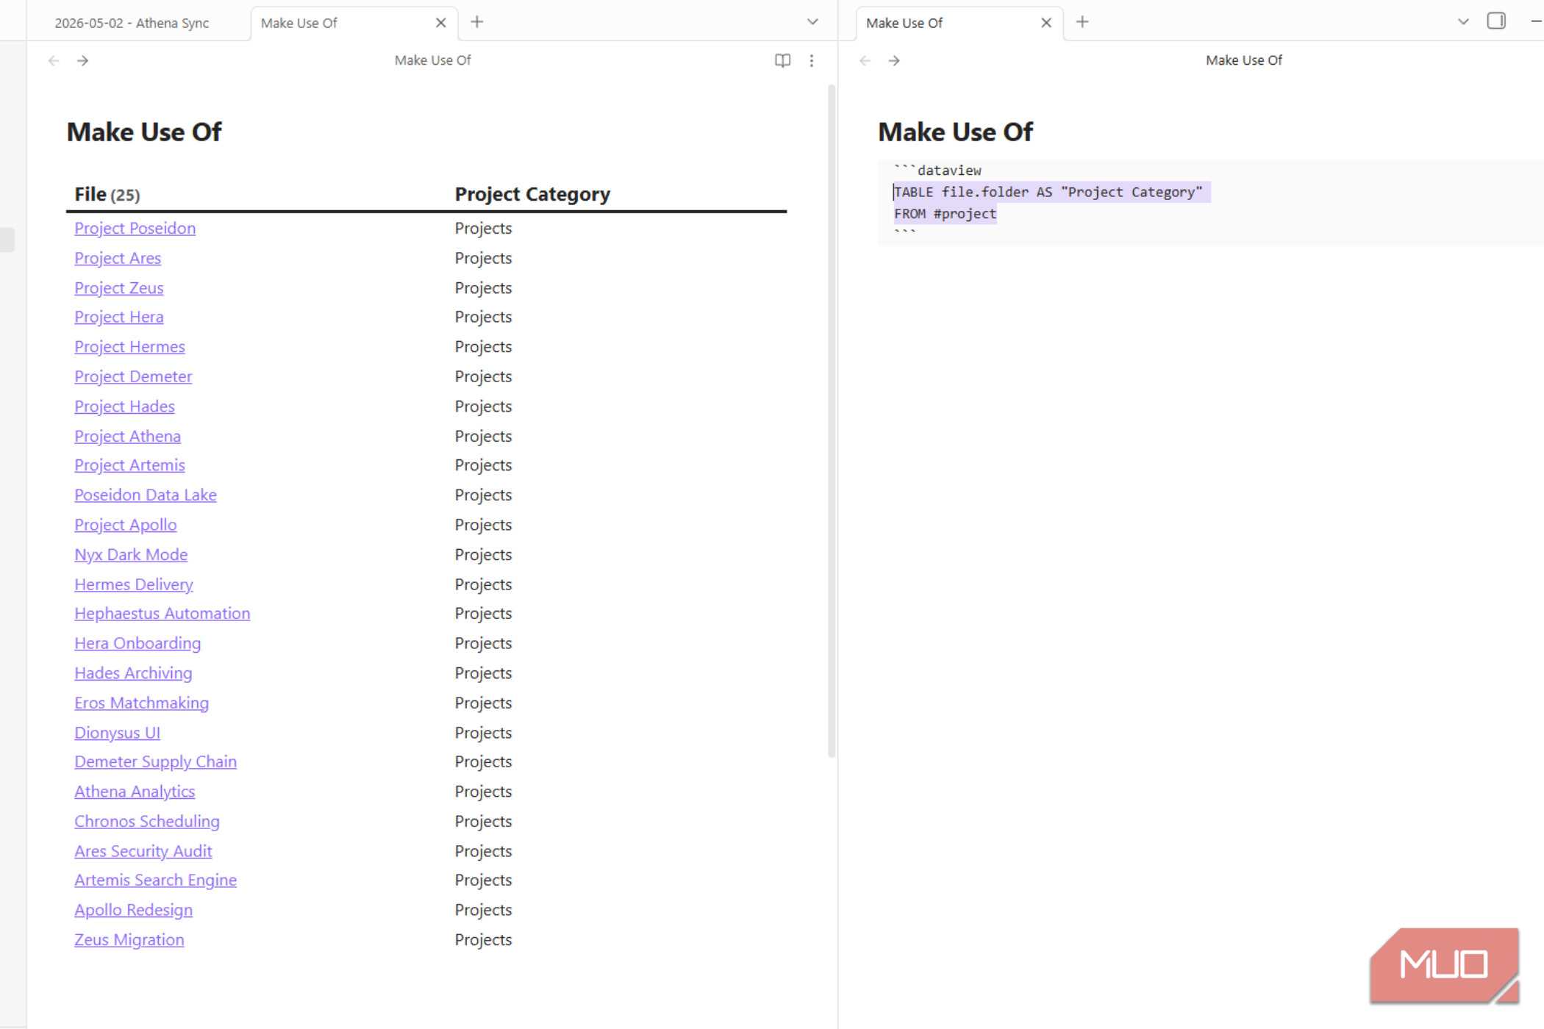Image resolution: width=1544 pixels, height=1029 pixels.
Task: Open Athena Analytics link
Action: point(135,792)
